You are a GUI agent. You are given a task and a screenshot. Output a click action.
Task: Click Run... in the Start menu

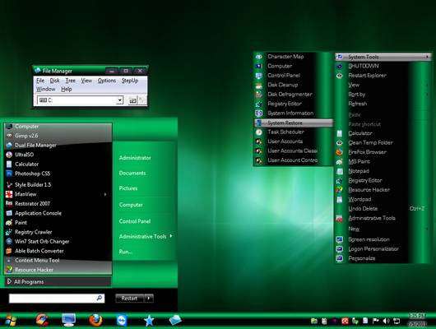click(125, 252)
